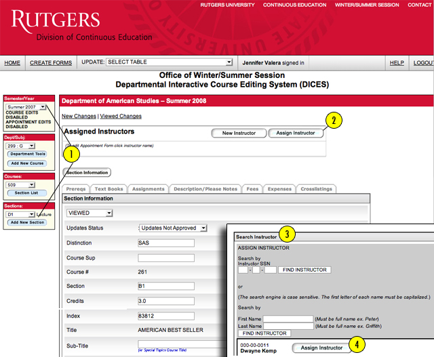Switch to the Prereqs tab

[76, 189]
